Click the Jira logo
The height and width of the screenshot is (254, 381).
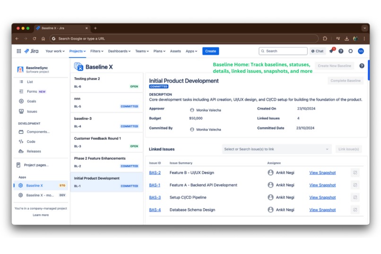(31, 51)
